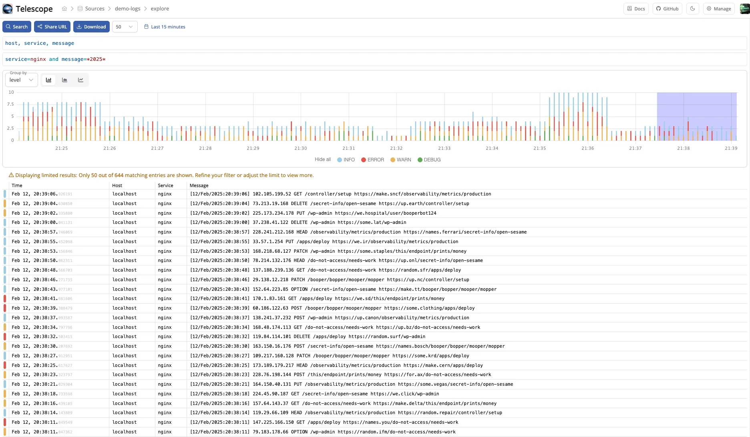Screen dimensions: 750x437
Task: Click the Sources breadcrumb database icon
Action: click(79, 8)
